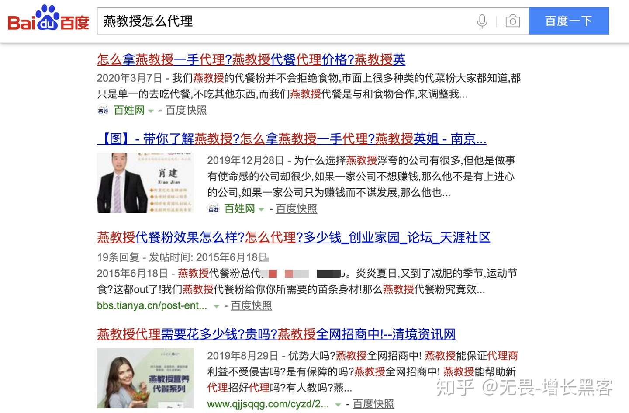Click 燕教授营养代餐系列 thumbnail image
The image size is (629, 413).
click(145, 378)
